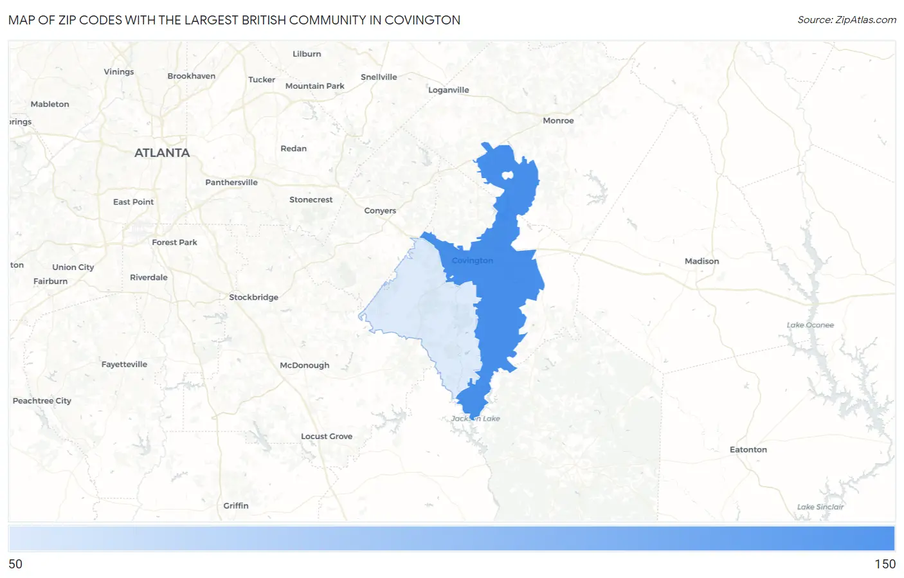Click the Lake Oconee label
Image resolution: width=904 pixels, height=578 pixels.
(x=810, y=325)
